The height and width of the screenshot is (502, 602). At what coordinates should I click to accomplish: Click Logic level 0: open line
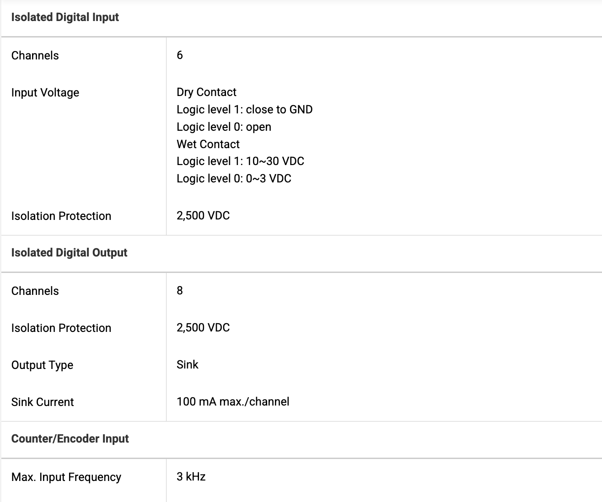click(x=224, y=127)
